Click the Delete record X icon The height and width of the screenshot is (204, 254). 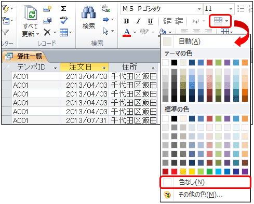coord(47,32)
